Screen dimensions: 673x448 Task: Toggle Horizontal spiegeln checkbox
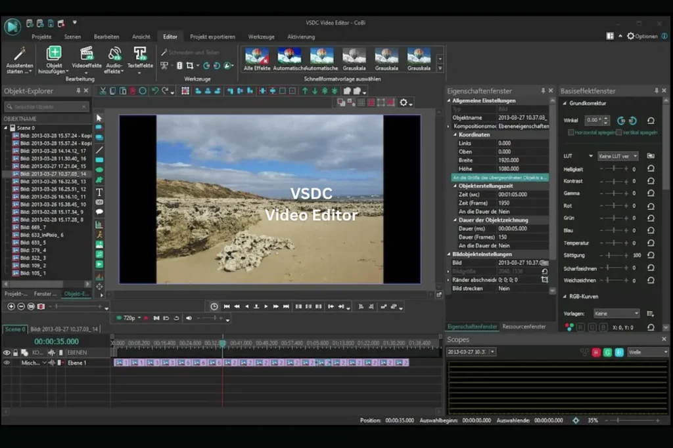tap(571, 132)
